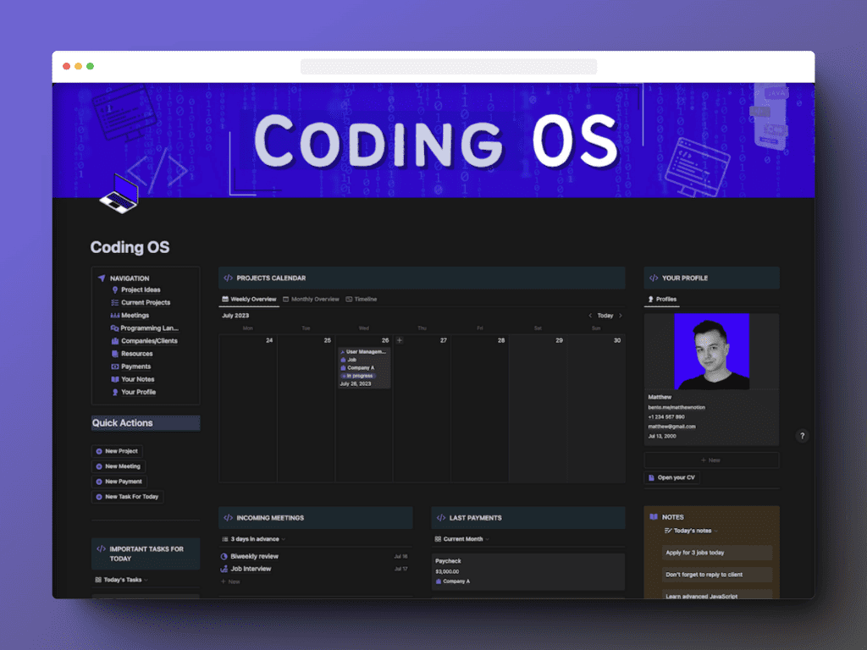Click the Payments icon in Navigation
Screen dimensions: 867x650
[x=114, y=366]
